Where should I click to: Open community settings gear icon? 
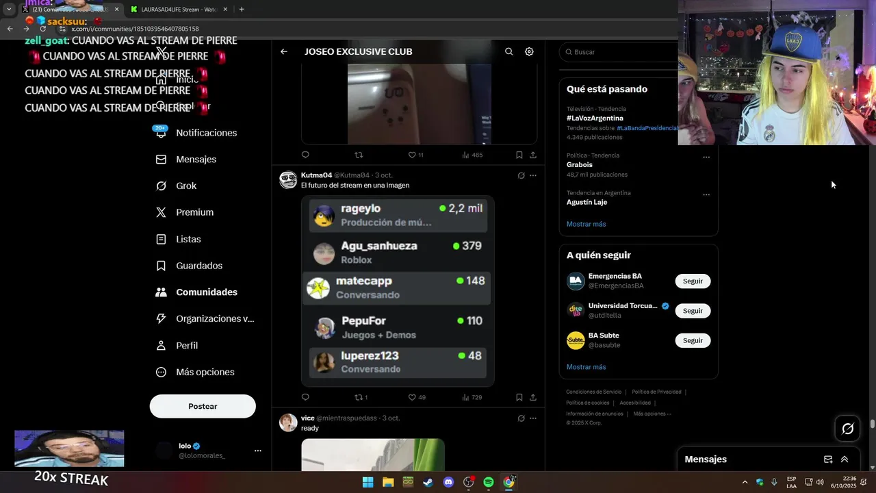coord(529,51)
